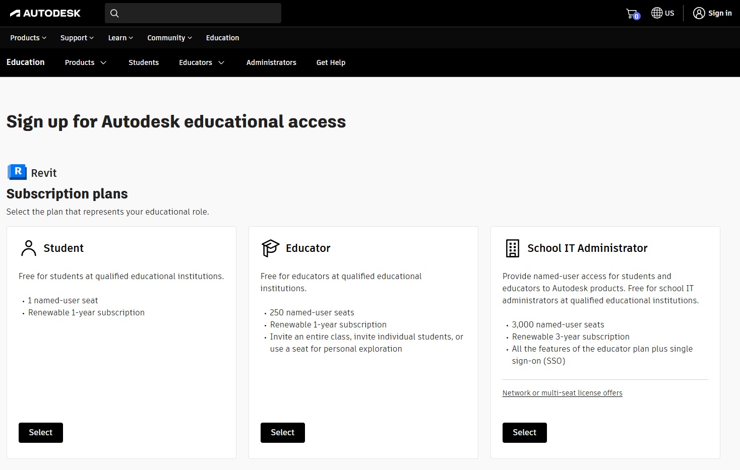The width and height of the screenshot is (740, 470).
Task: Go to the Administrators page
Action: (271, 62)
